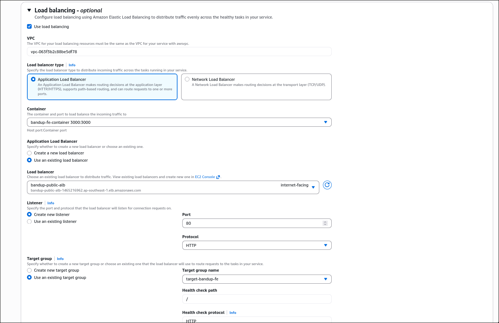Choose Use an existing listener
Image resolution: width=499 pixels, height=323 pixels.
tap(29, 221)
